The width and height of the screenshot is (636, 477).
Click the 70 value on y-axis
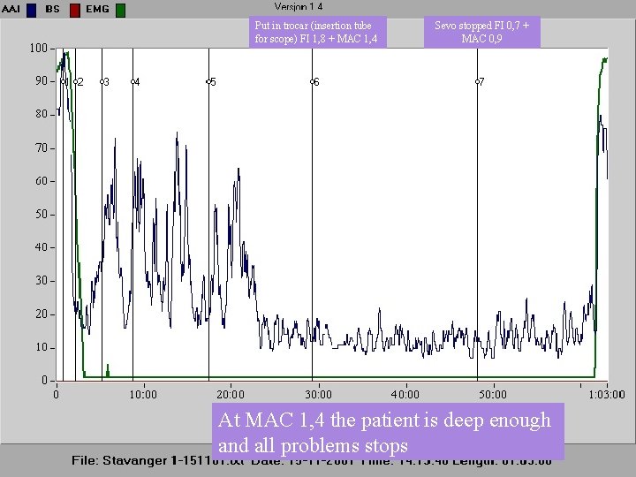click(x=42, y=148)
